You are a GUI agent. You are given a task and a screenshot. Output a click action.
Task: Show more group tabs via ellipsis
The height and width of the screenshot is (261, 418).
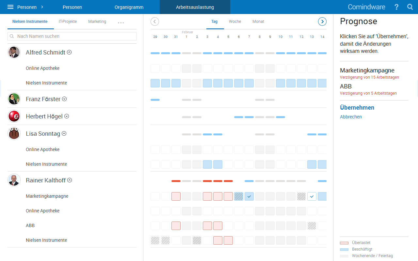pos(121,22)
